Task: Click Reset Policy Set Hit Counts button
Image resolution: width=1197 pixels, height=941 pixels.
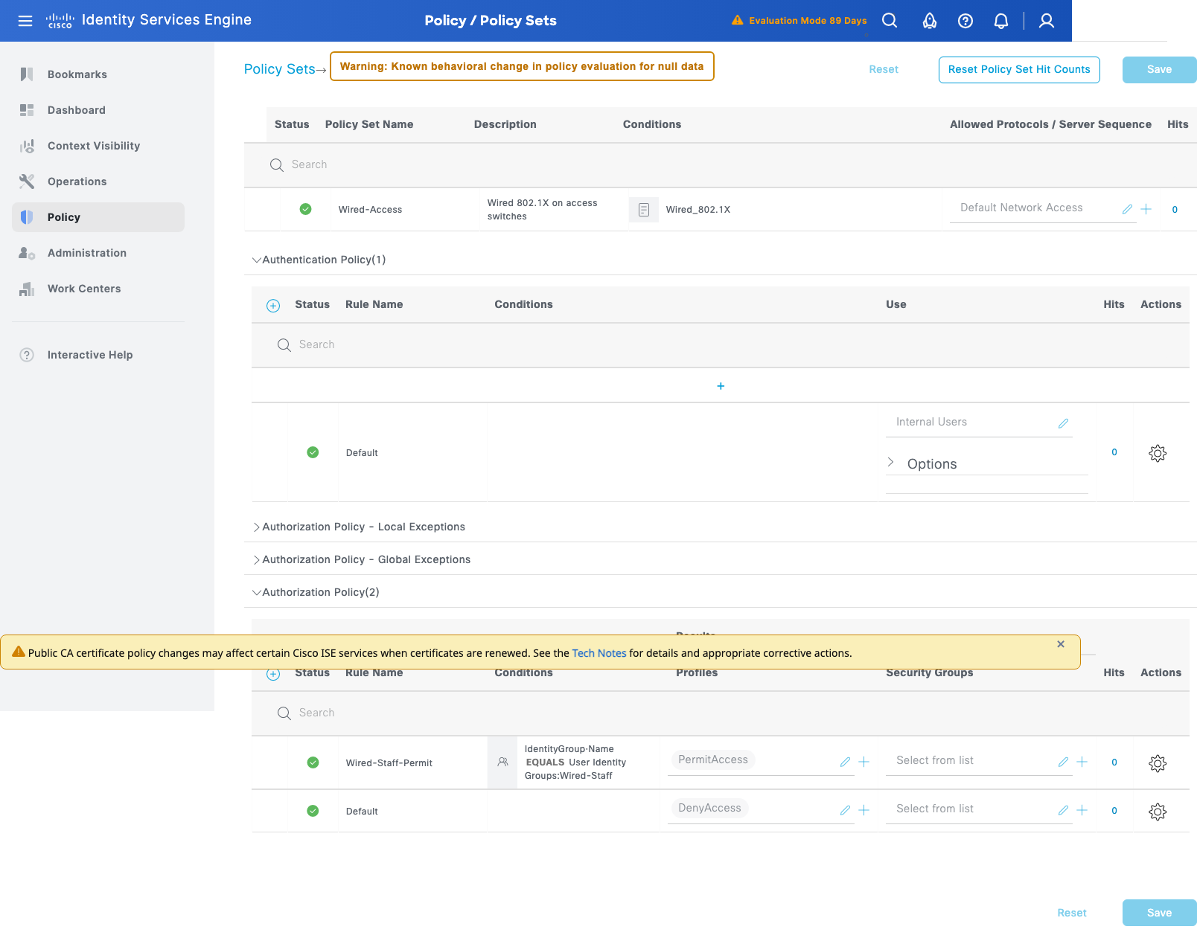Action: [x=1019, y=70]
